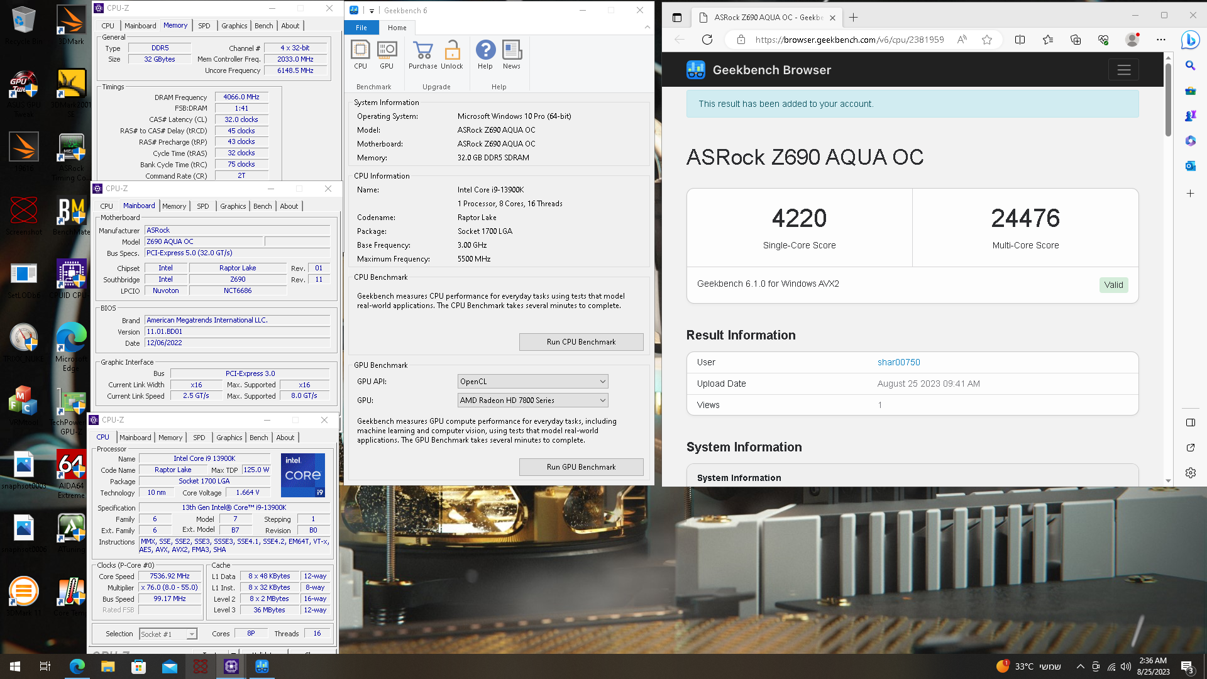Show hidden icons in the system tray
Screen dimensions: 1207x679
click(1080, 666)
